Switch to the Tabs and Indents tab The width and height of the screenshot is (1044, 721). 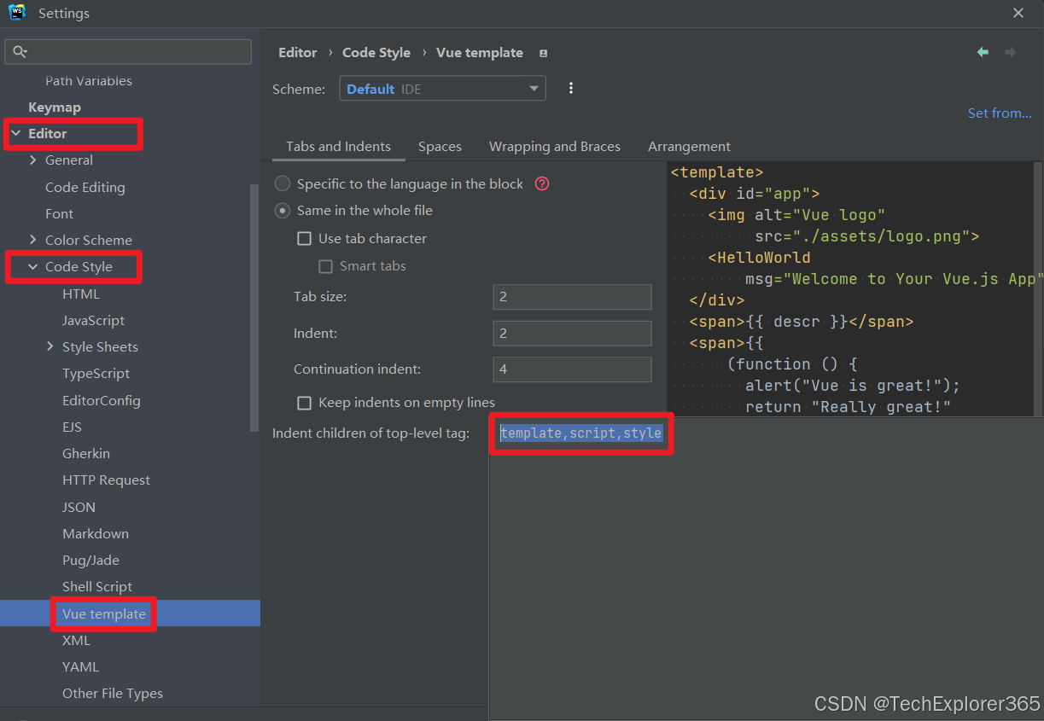pyautogui.click(x=338, y=147)
